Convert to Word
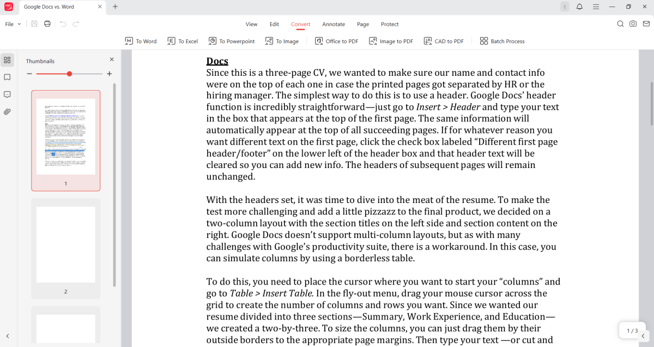654x347 pixels. click(x=141, y=41)
